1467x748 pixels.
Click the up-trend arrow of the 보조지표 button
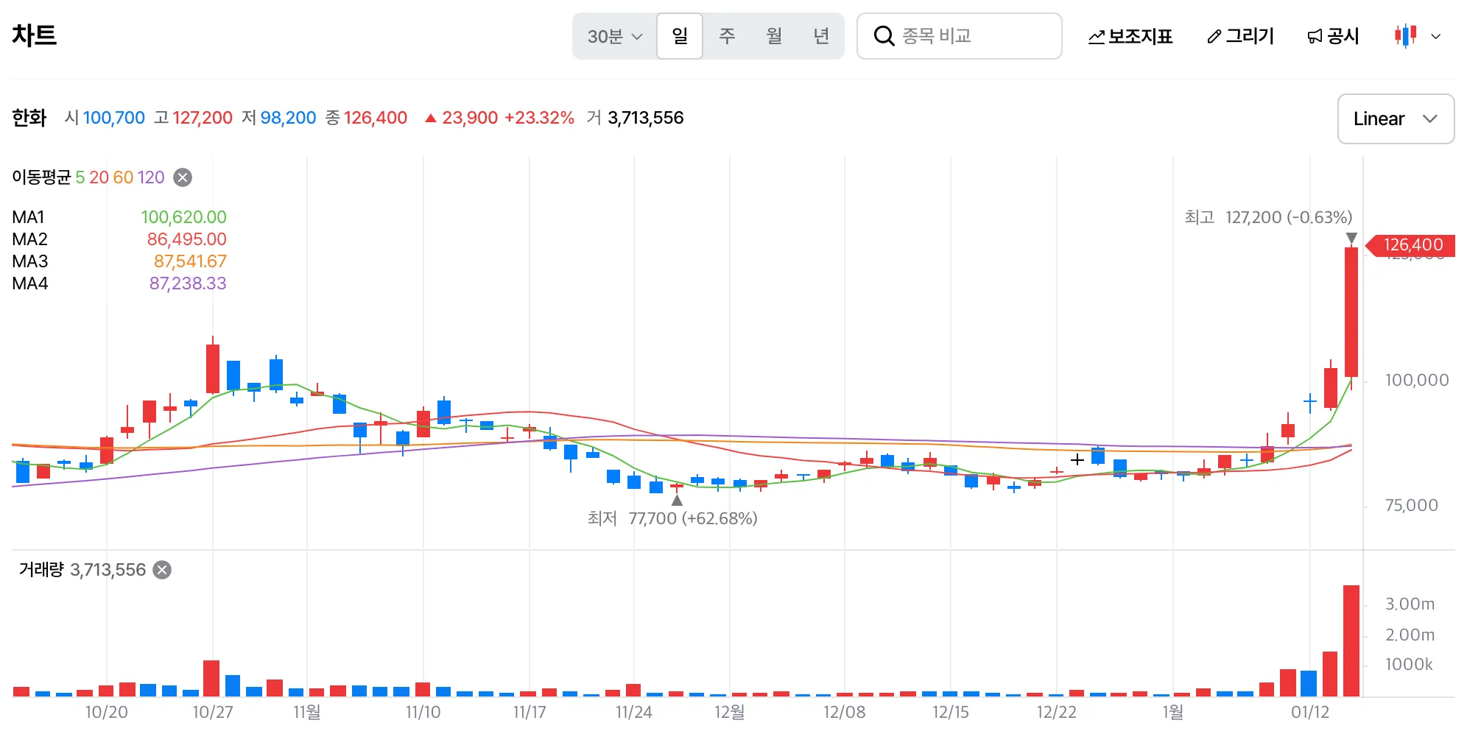[1097, 35]
